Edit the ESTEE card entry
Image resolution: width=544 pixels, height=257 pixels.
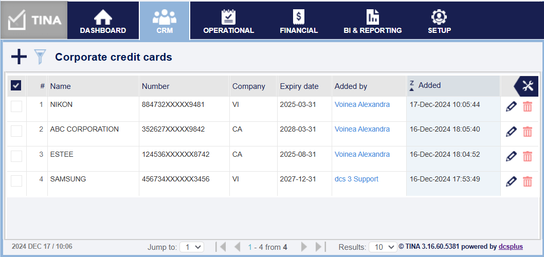[x=511, y=156]
